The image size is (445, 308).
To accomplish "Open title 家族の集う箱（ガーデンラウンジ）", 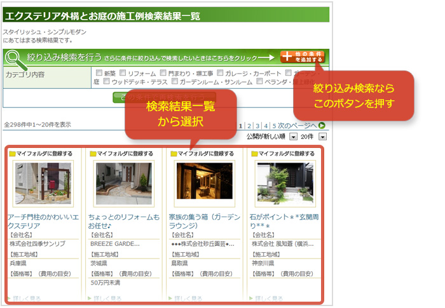I will (204, 221).
